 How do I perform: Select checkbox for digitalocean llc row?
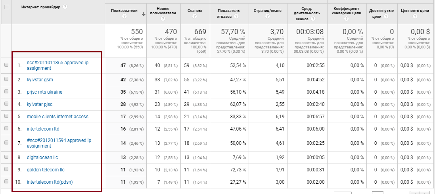tap(6, 157)
